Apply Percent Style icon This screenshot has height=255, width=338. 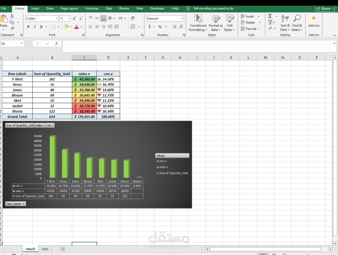click(x=160, y=27)
